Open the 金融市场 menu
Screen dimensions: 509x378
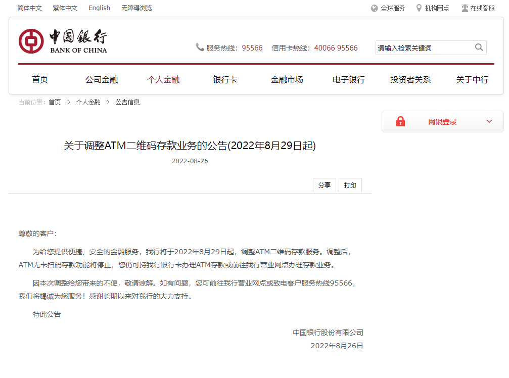tap(287, 79)
